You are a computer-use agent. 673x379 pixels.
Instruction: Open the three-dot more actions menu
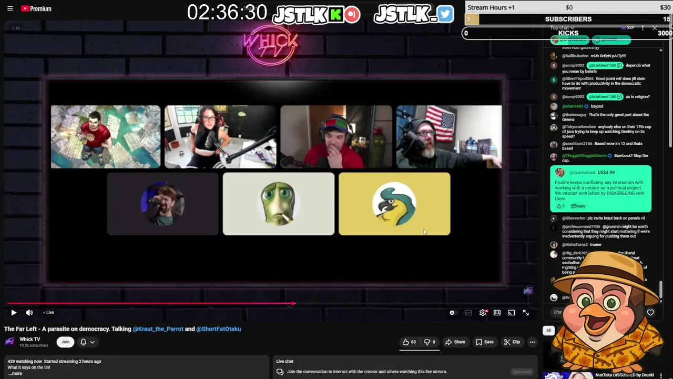click(x=532, y=342)
